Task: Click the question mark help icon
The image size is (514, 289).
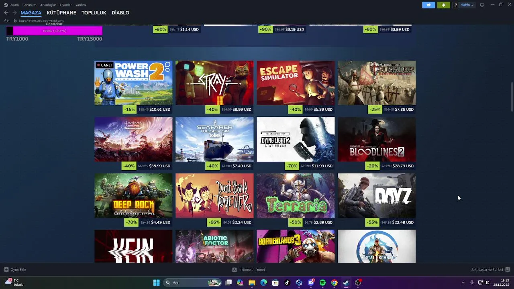Action: pos(456,5)
